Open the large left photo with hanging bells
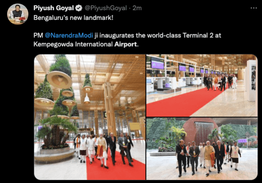Image resolution: width=262 pixels, height=183 pixels. pyautogui.click(x=90, y=117)
